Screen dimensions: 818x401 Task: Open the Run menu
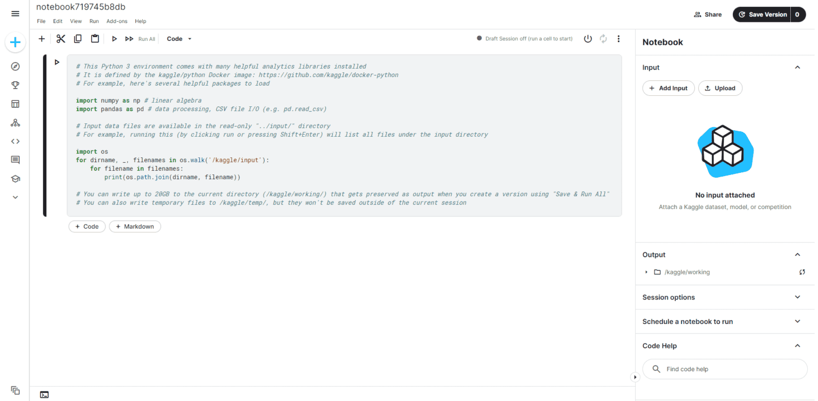(94, 21)
